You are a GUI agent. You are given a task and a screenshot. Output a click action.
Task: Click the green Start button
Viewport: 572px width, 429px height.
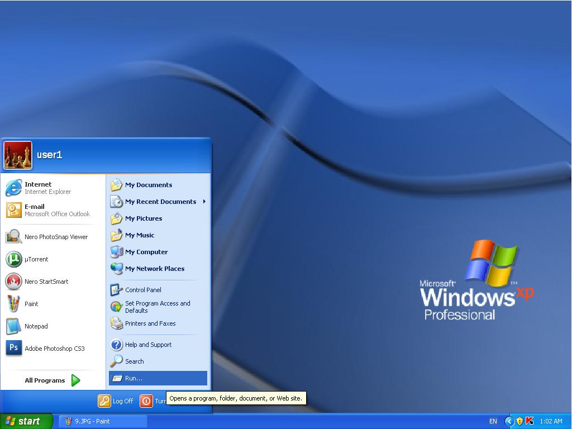click(26, 421)
